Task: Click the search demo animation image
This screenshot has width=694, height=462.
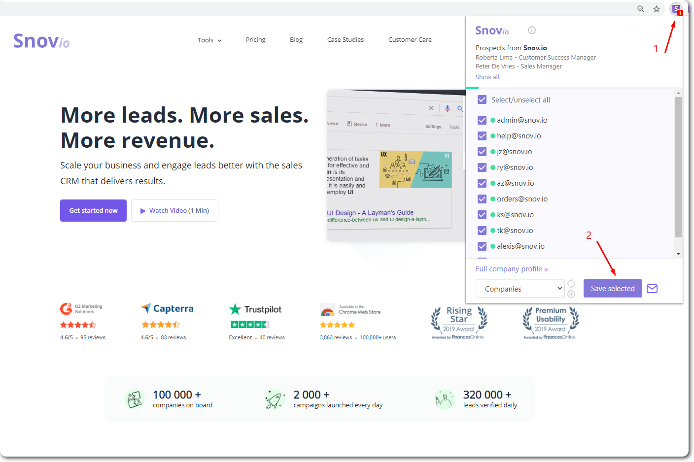Action: pyautogui.click(x=396, y=165)
